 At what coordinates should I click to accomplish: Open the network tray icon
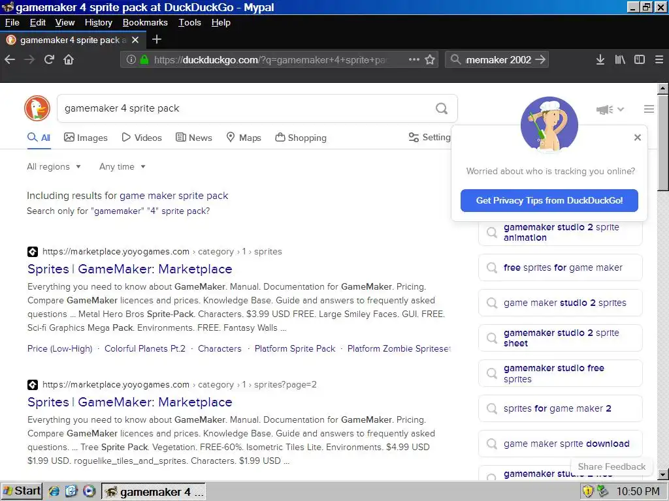tap(602, 491)
